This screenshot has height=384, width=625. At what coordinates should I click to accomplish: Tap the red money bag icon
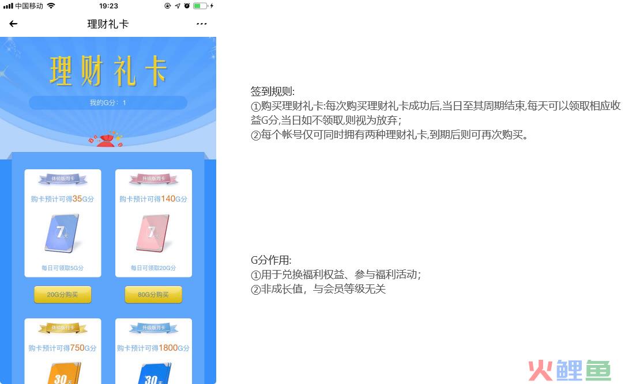[106, 139]
